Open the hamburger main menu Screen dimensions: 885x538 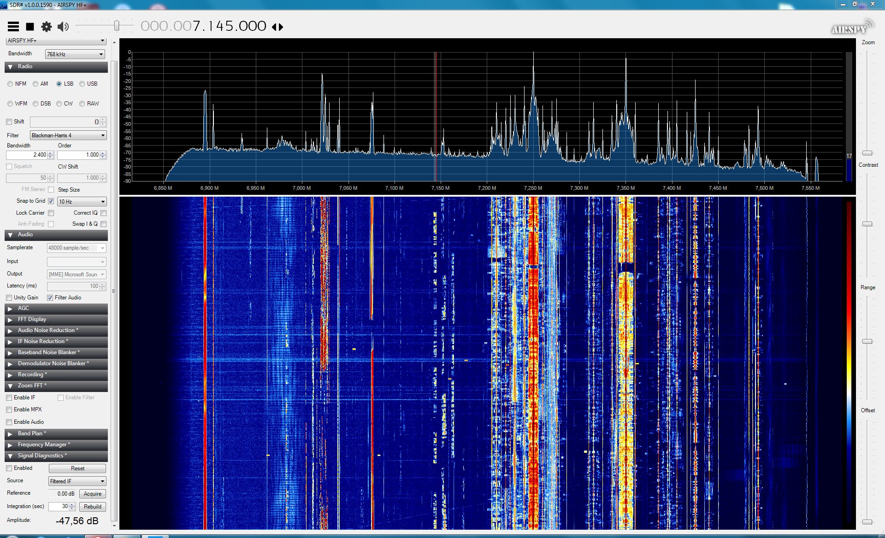[13, 27]
